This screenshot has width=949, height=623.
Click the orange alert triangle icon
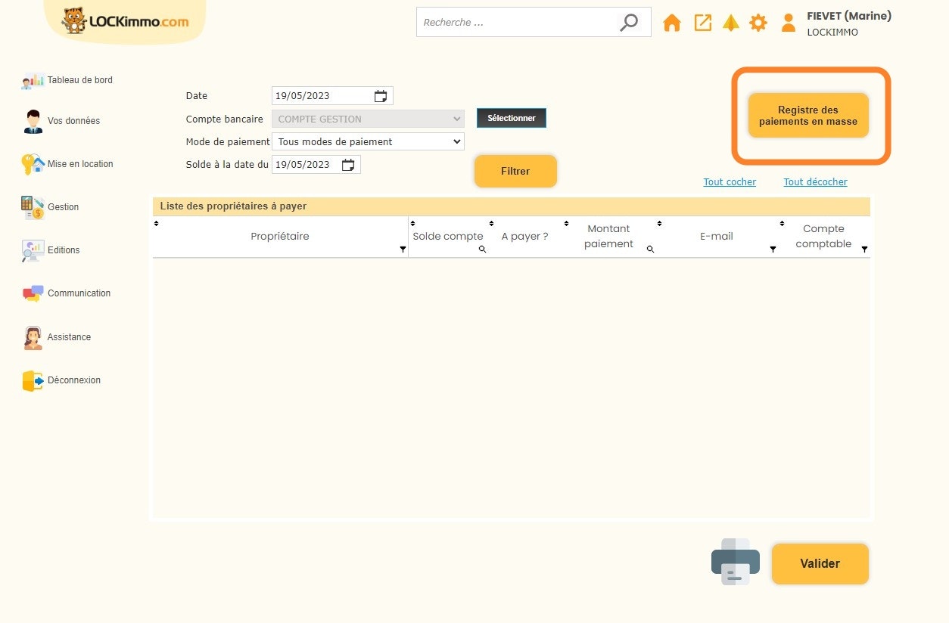click(730, 23)
